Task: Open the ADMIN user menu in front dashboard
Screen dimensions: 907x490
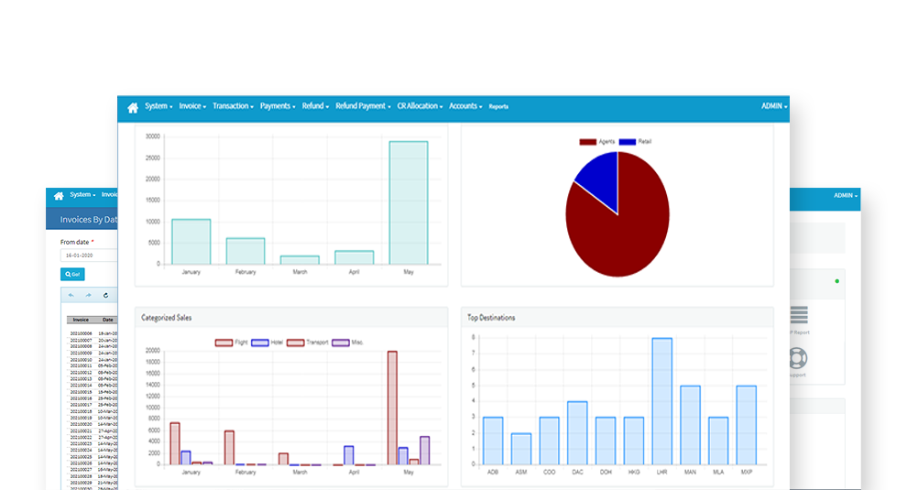Action: [774, 106]
